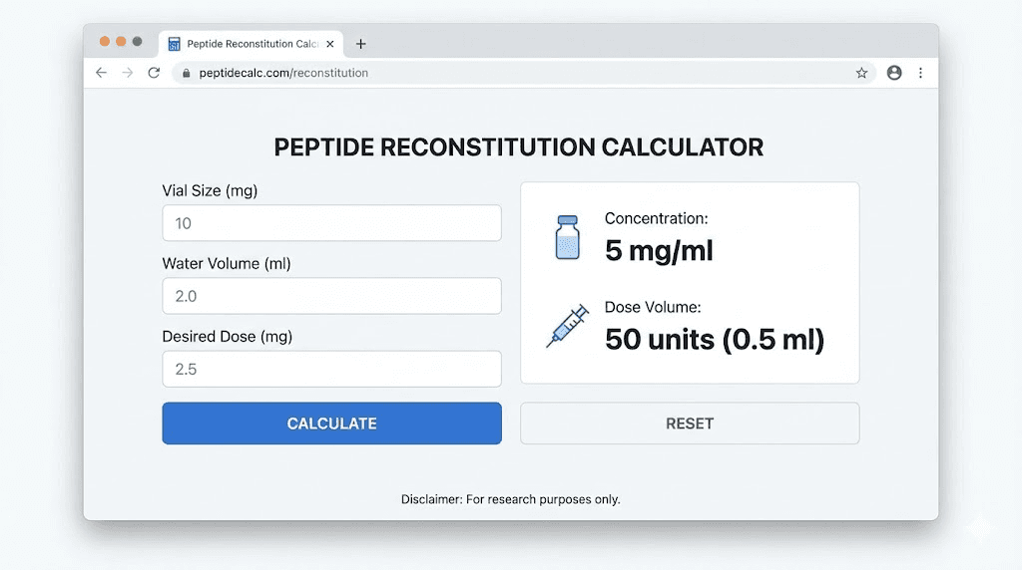Open the user profile account icon
This screenshot has width=1022, height=570.
(x=894, y=73)
